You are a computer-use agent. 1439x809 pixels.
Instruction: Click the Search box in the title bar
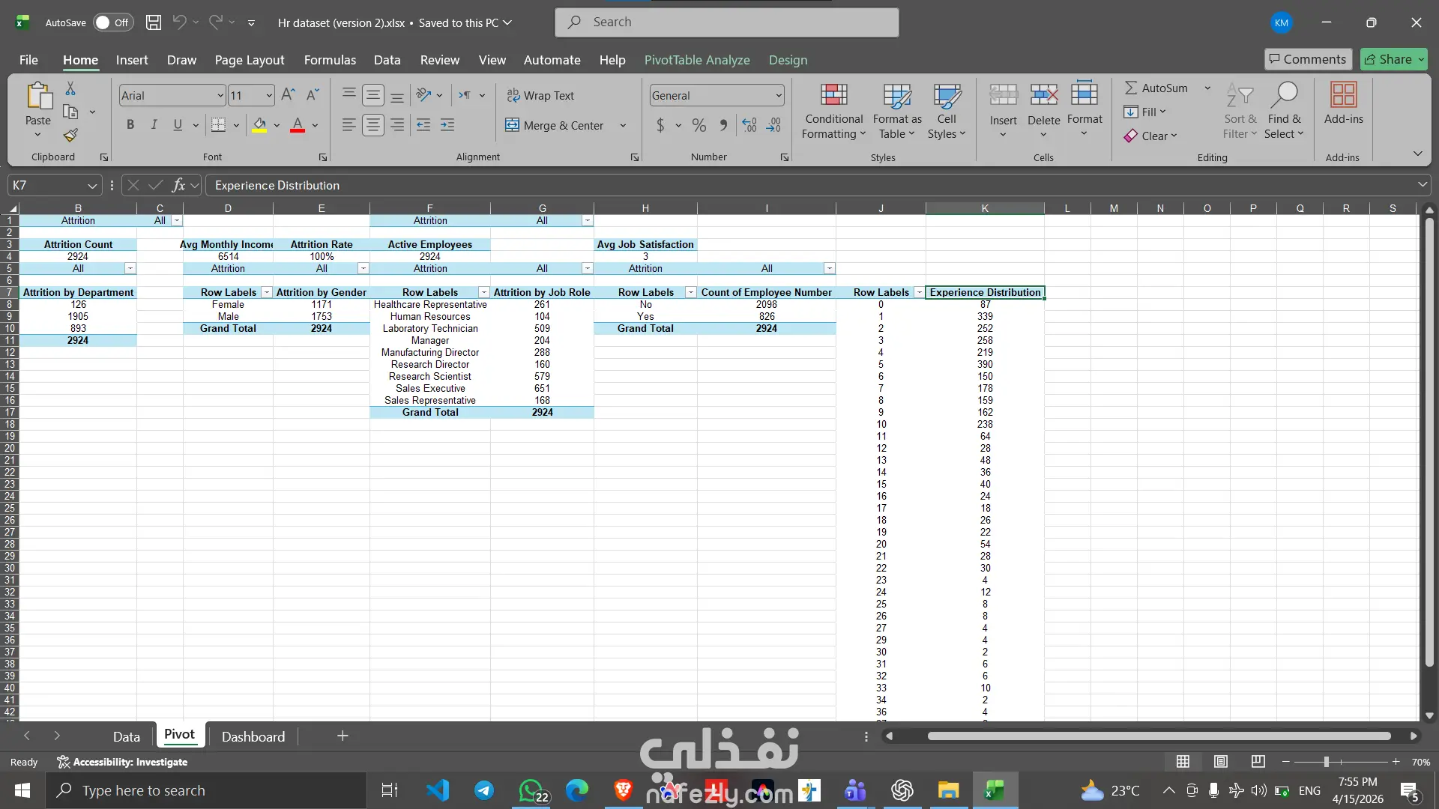[x=726, y=22]
